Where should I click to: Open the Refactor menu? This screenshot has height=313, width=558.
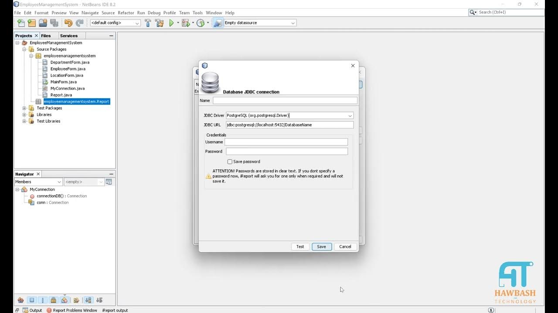pos(126,13)
